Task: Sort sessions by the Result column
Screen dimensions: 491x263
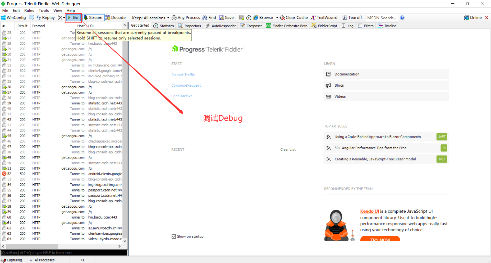Action: click(23, 26)
